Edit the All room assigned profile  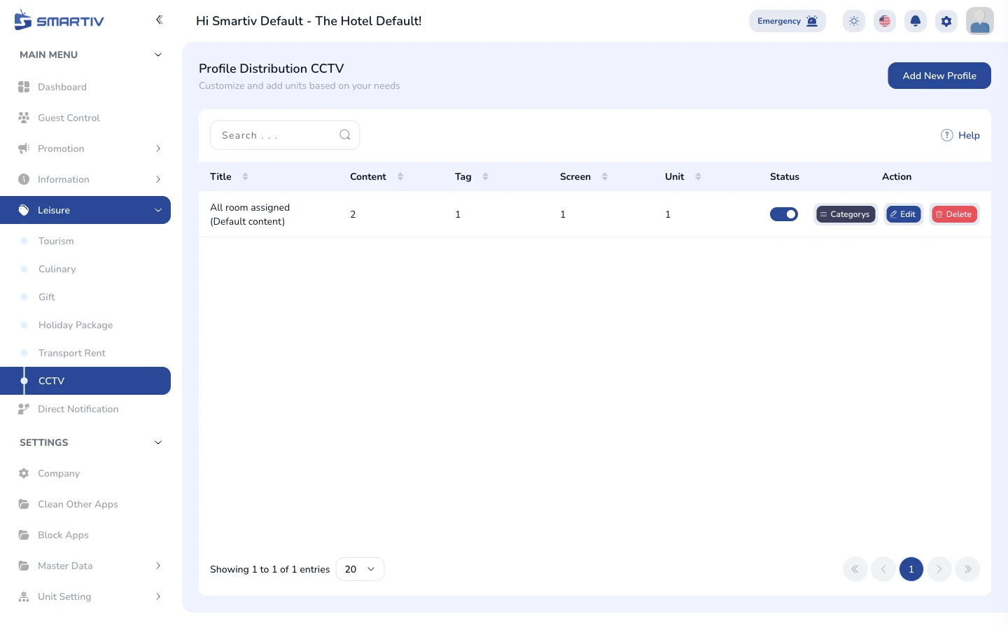coord(904,214)
